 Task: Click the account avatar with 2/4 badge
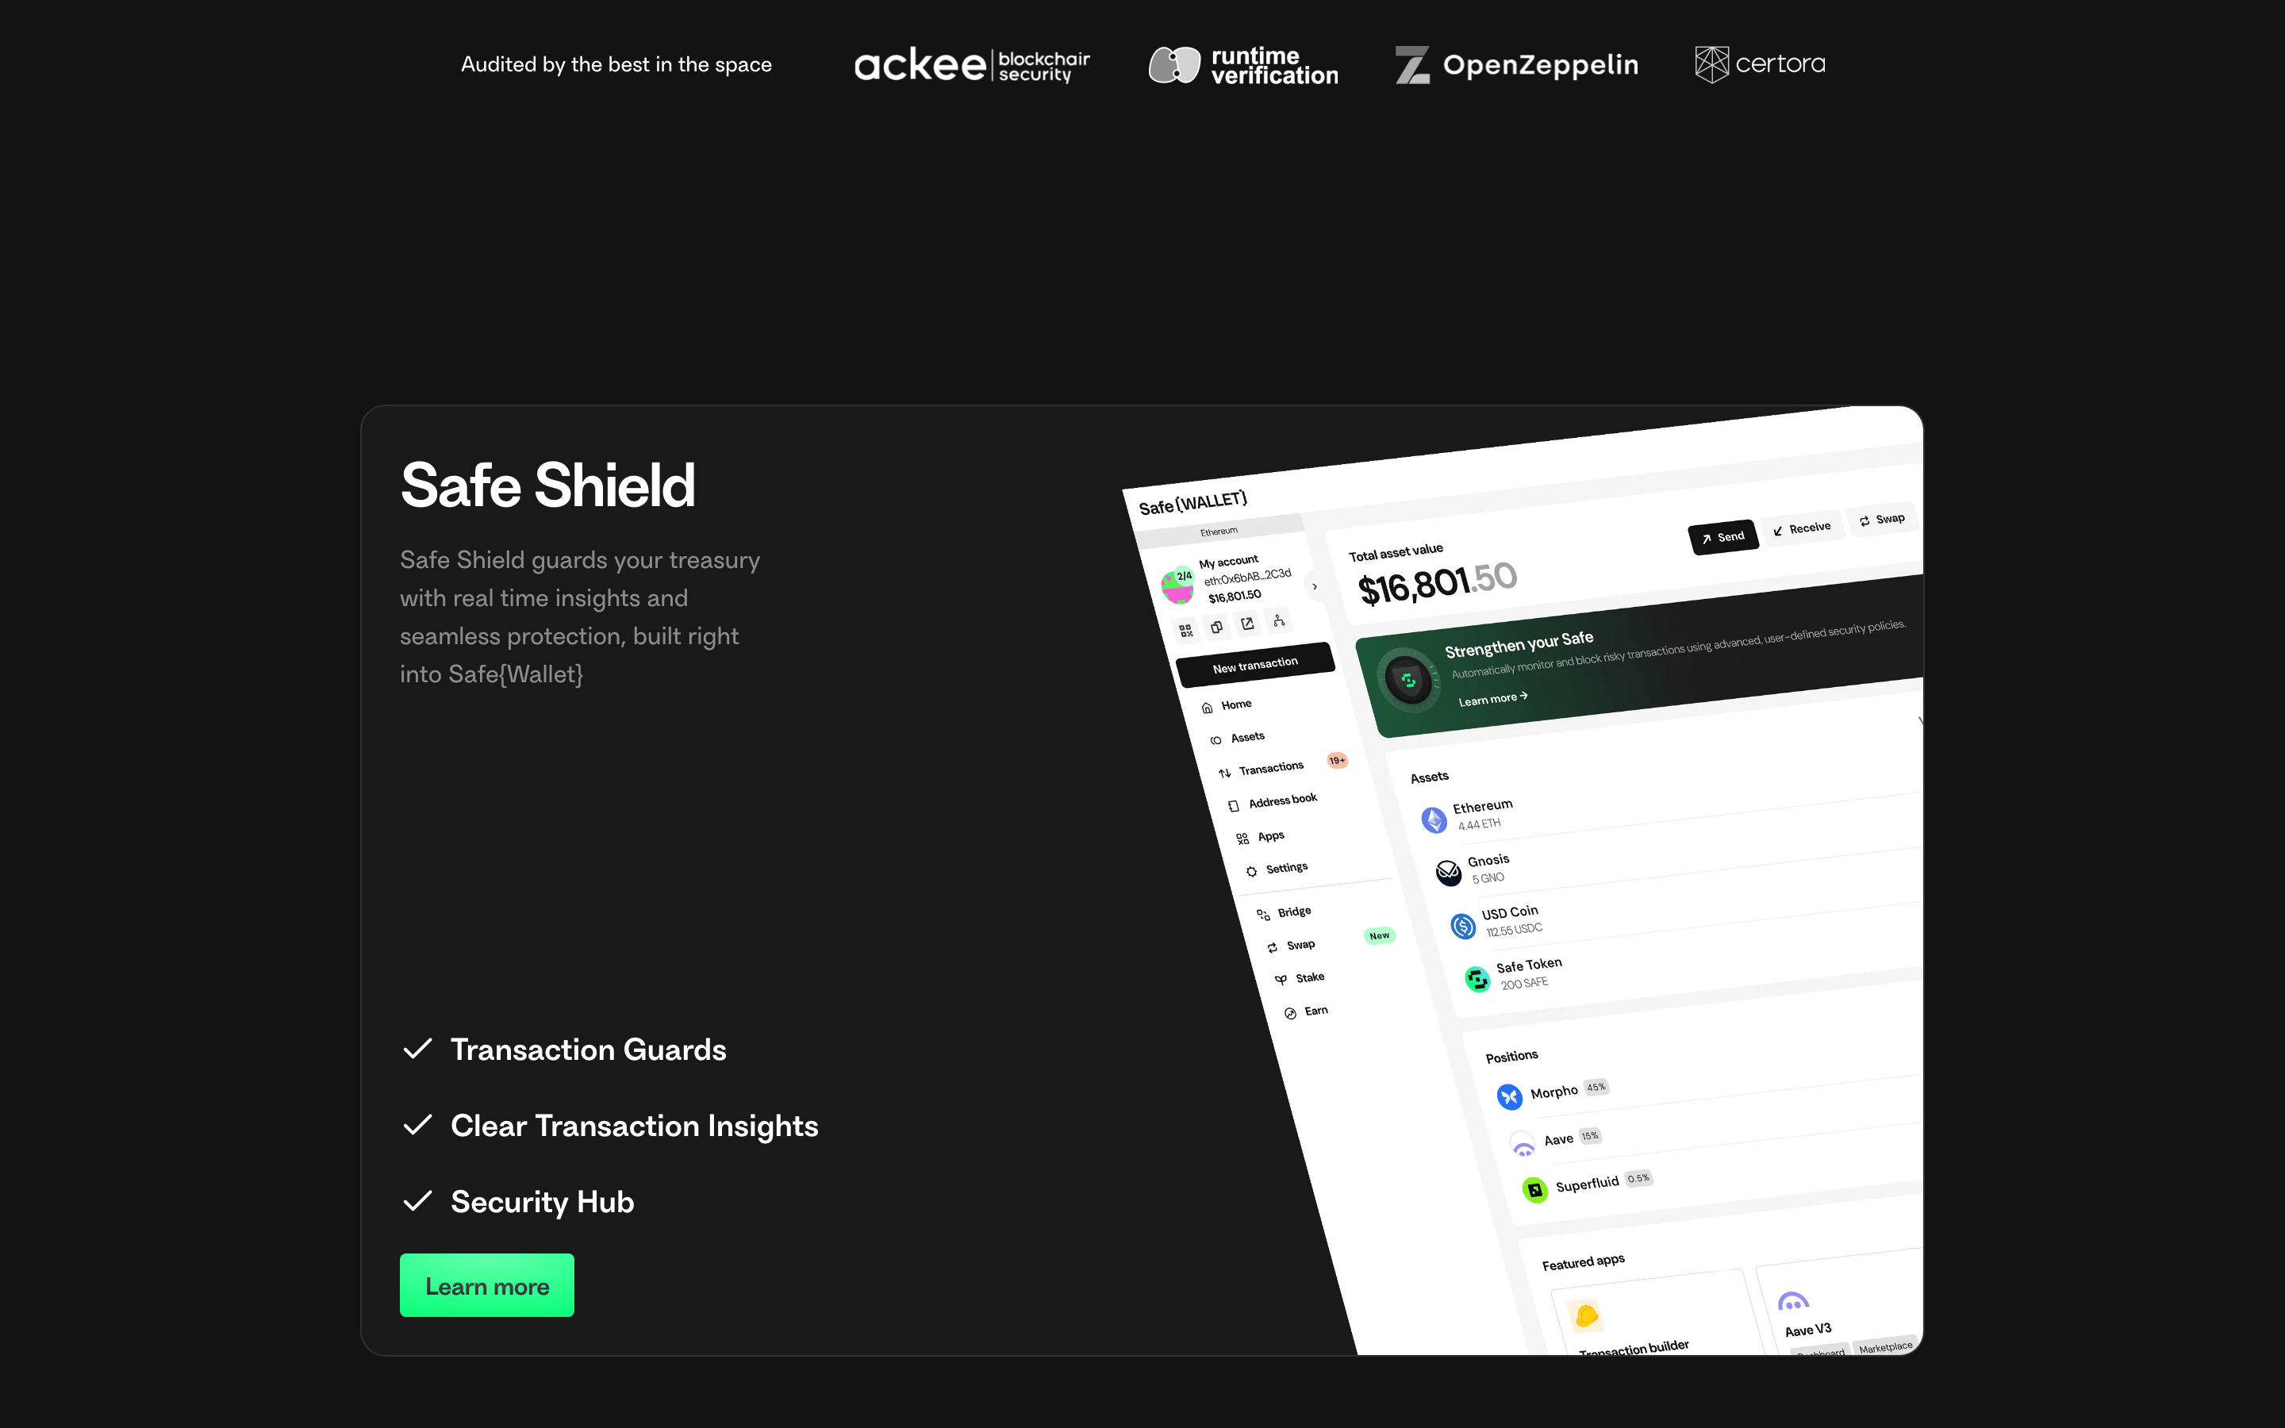click(1177, 585)
